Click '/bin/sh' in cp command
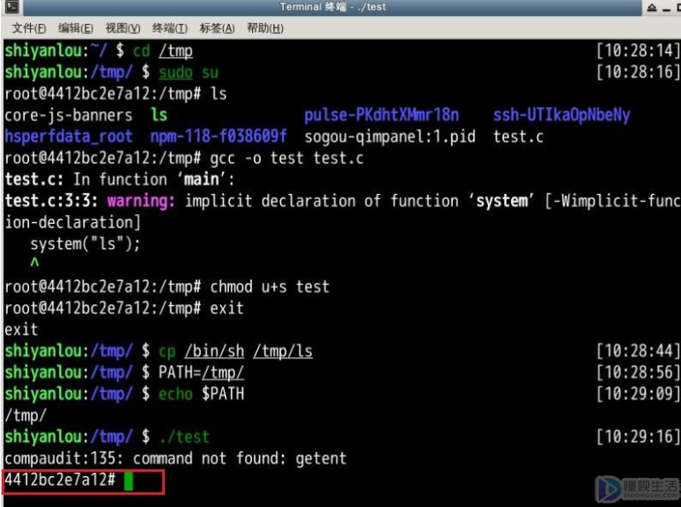 (x=214, y=351)
